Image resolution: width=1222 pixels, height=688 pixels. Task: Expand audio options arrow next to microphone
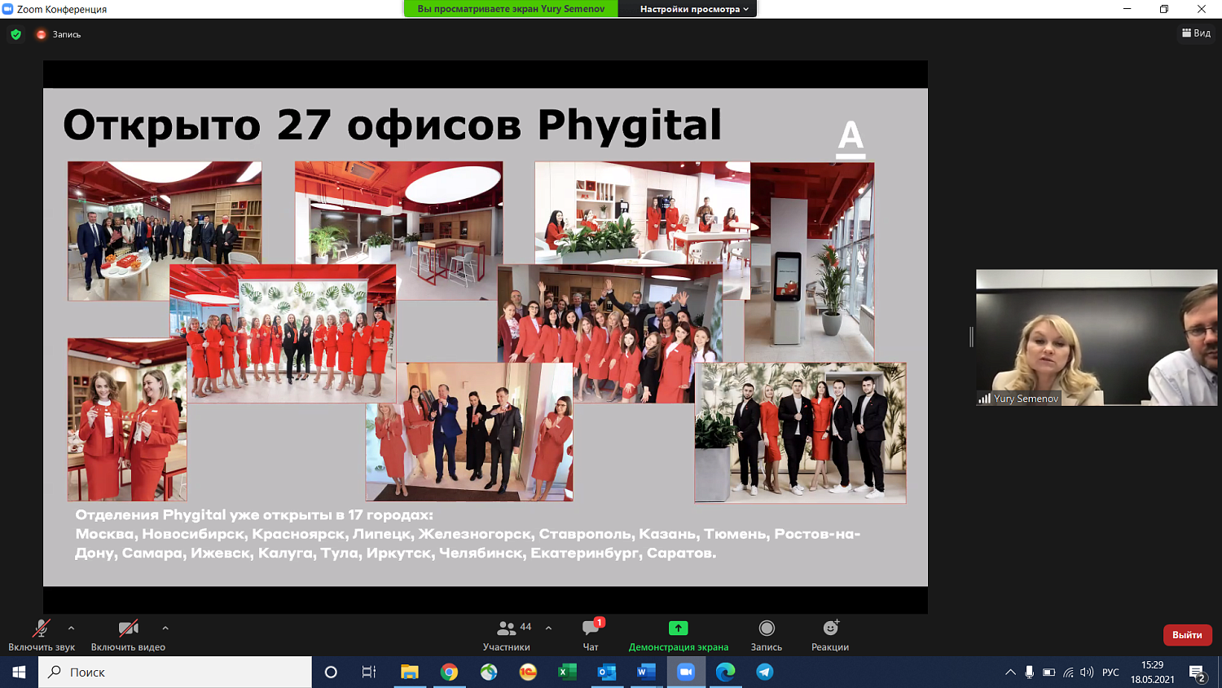[72, 628]
